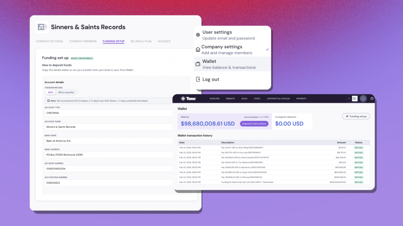Choose Wallet from the menu
This screenshot has height=226, width=403.
coord(232,64)
